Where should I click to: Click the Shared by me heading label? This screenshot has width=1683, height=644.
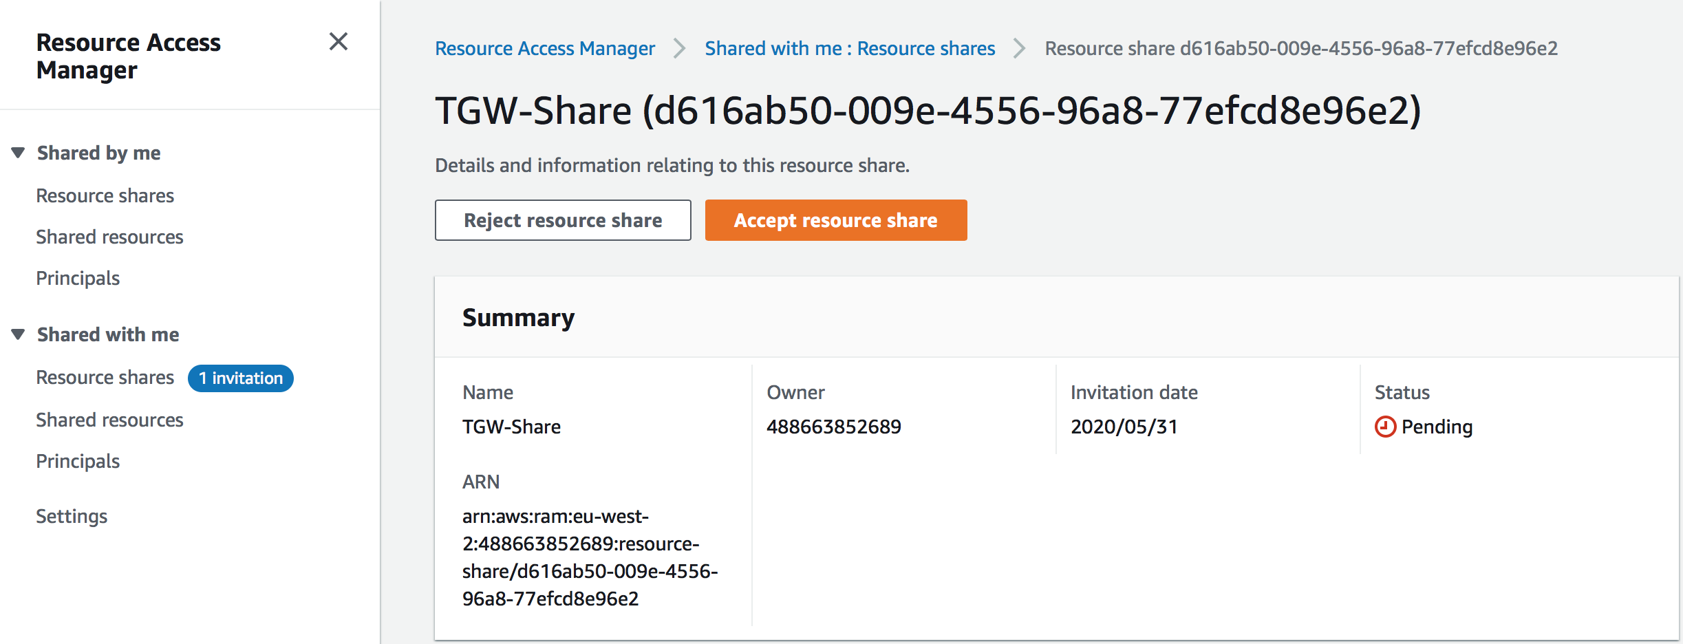98,153
